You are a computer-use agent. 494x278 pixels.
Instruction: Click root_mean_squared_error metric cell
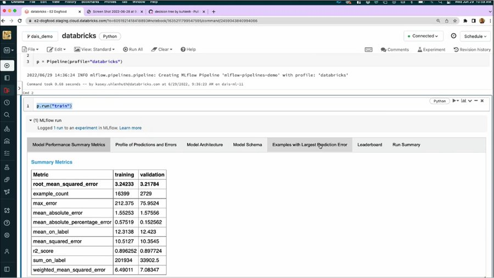[x=72, y=184]
